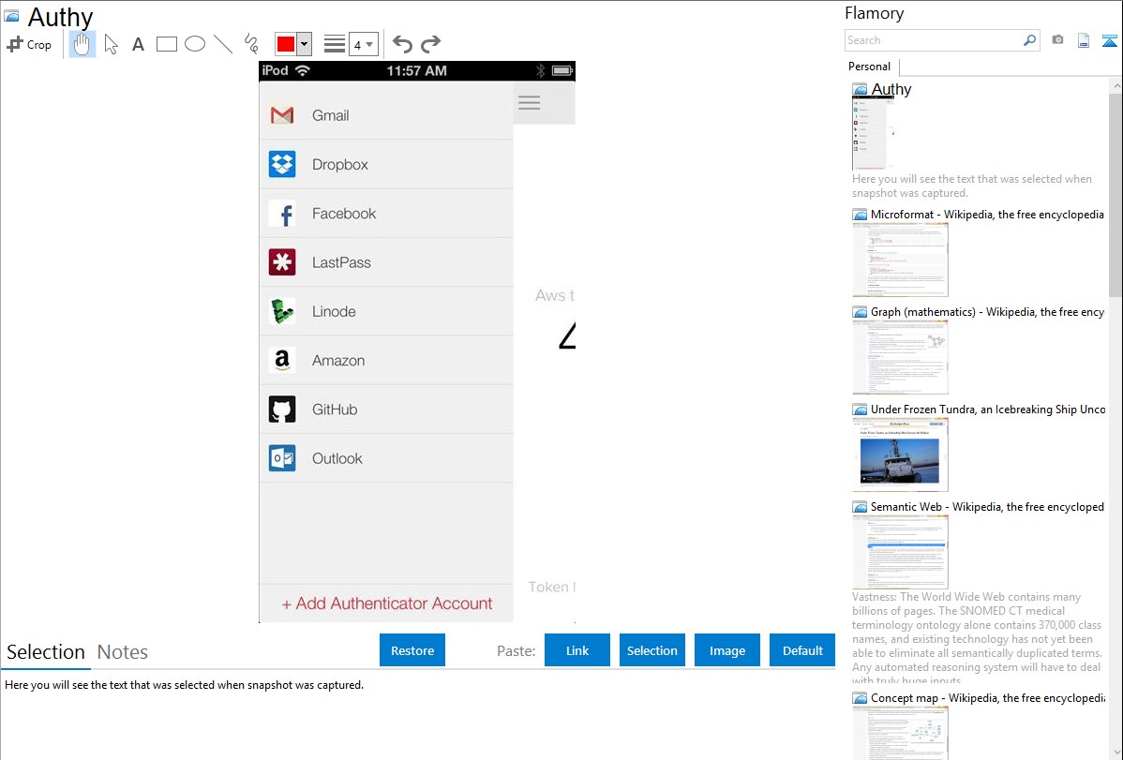The width and height of the screenshot is (1123, 760).
Task: Click the Gmail account label
Action: [x=330, y=115]
